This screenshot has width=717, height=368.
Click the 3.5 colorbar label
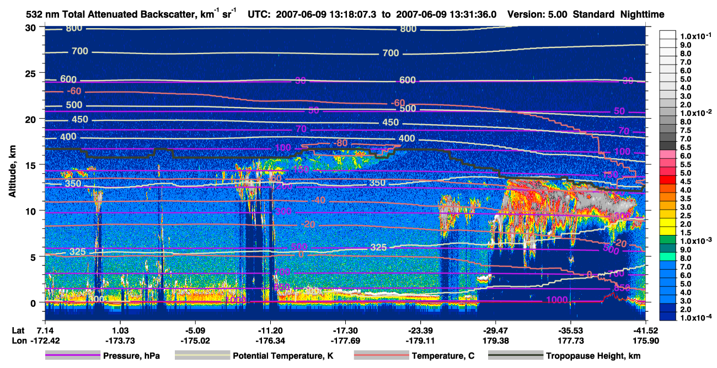[686, 199]
